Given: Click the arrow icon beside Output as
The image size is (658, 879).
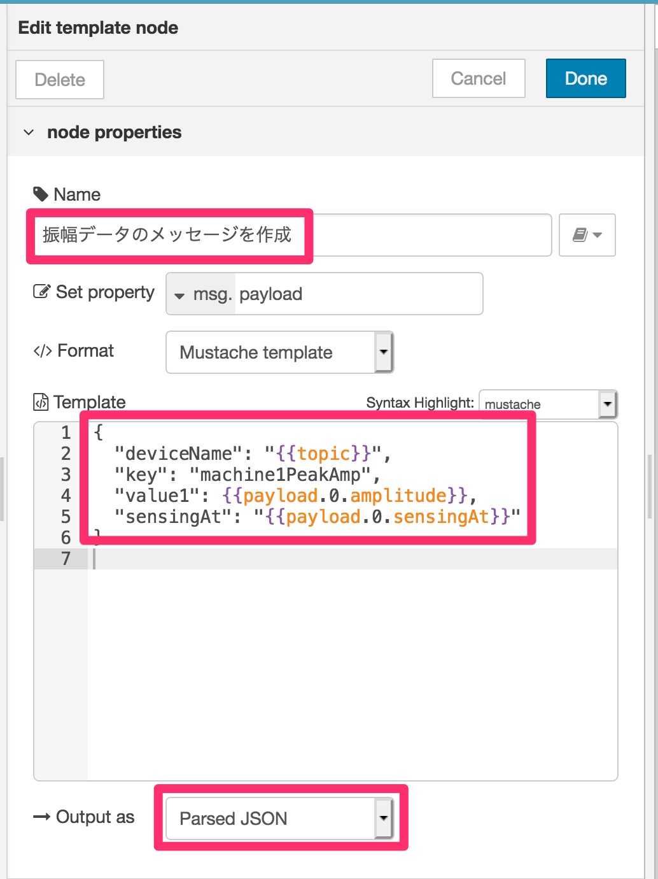Looking at the screenshot, I should (41, 817).
